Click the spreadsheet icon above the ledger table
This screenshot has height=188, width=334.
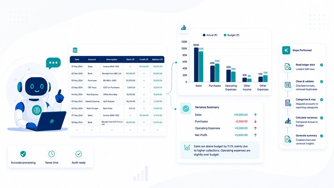coord(75,50)
